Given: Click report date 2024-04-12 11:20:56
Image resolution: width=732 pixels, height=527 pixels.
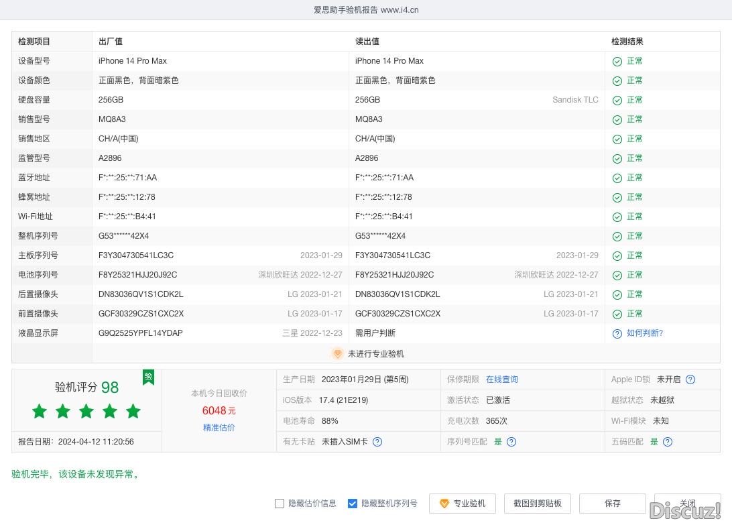Looking at the screenshot, I should pyautogui.click(x=96, y=442).
